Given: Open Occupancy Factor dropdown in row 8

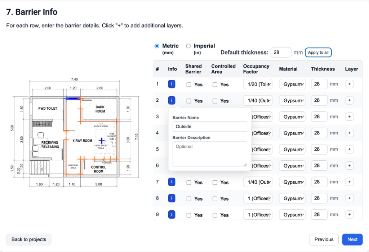Looking at the screenshot, I should [258, 198].
